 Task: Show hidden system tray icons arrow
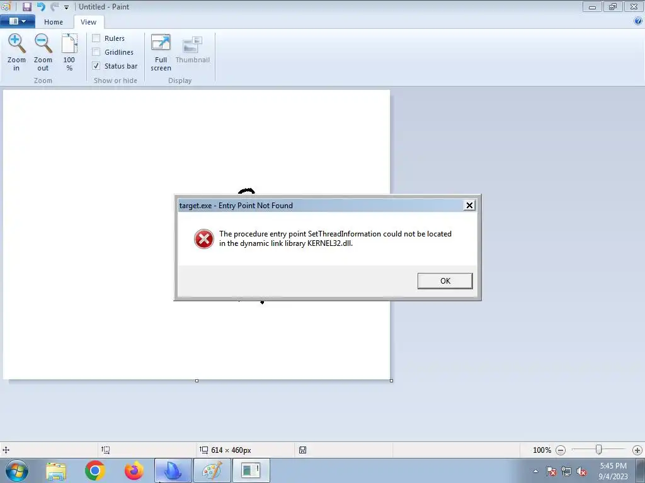[x=535, y=471]
